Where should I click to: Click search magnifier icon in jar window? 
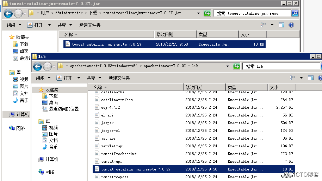click(x=295, y=13)
